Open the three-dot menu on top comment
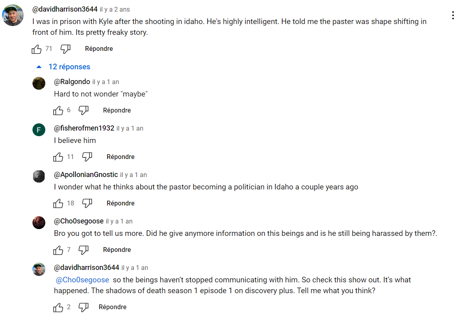The image size is (457, 316). 453,16
